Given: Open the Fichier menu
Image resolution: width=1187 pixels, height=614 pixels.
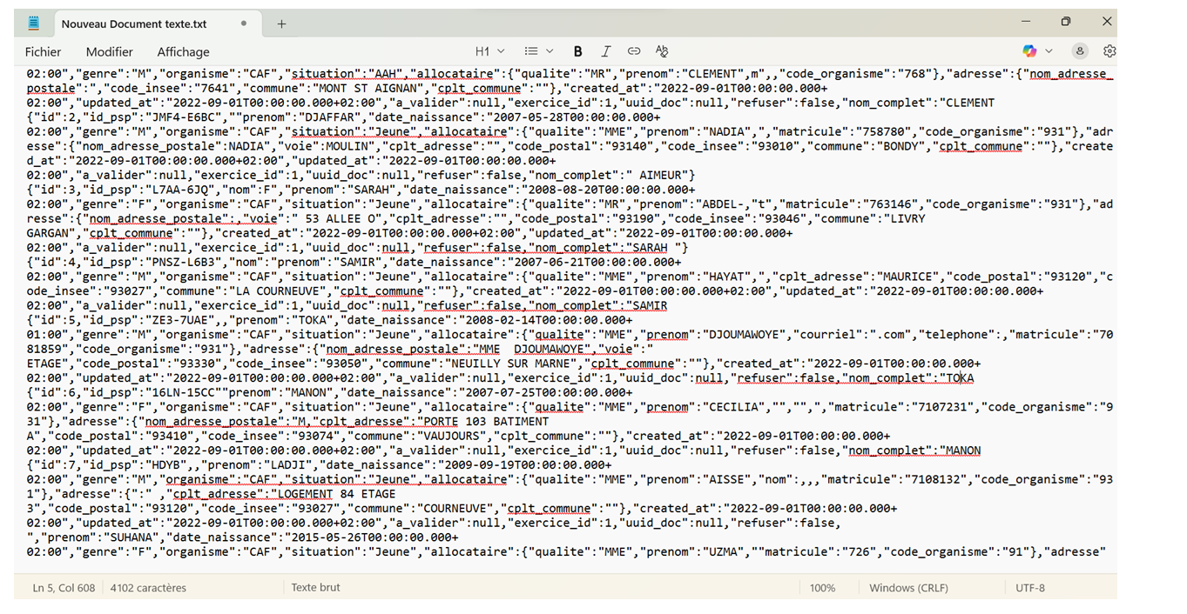Looking at the screenshot, I should click(x=43, y=51).
